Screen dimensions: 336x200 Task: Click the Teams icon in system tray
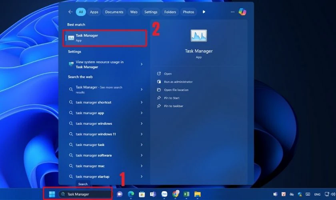(275, 194)
